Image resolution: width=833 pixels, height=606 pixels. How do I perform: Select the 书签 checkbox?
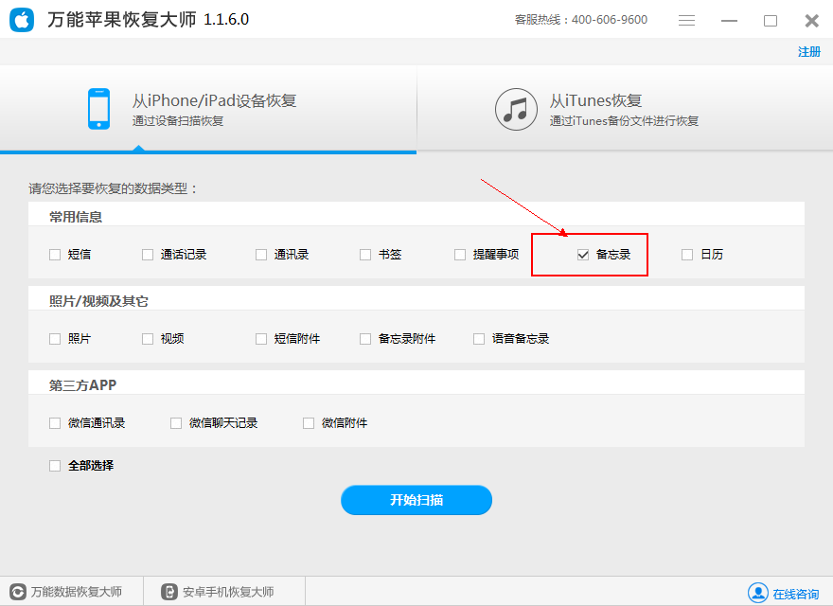point(365,255)
